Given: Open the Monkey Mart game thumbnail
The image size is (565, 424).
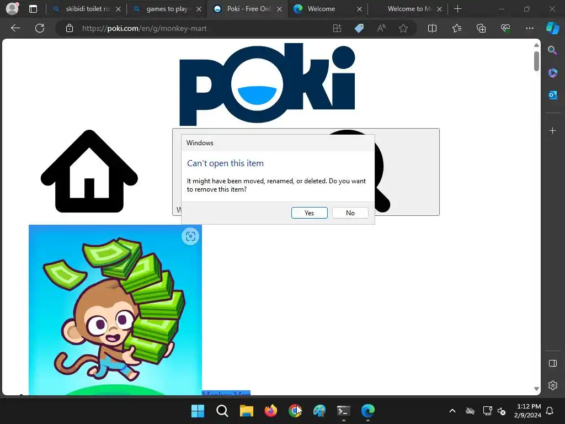Looking at the screenshot, I should click(x=115, y=310).
